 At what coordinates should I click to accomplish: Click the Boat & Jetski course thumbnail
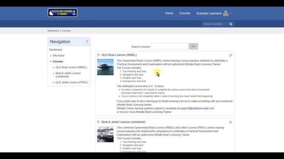coord(105,134)
